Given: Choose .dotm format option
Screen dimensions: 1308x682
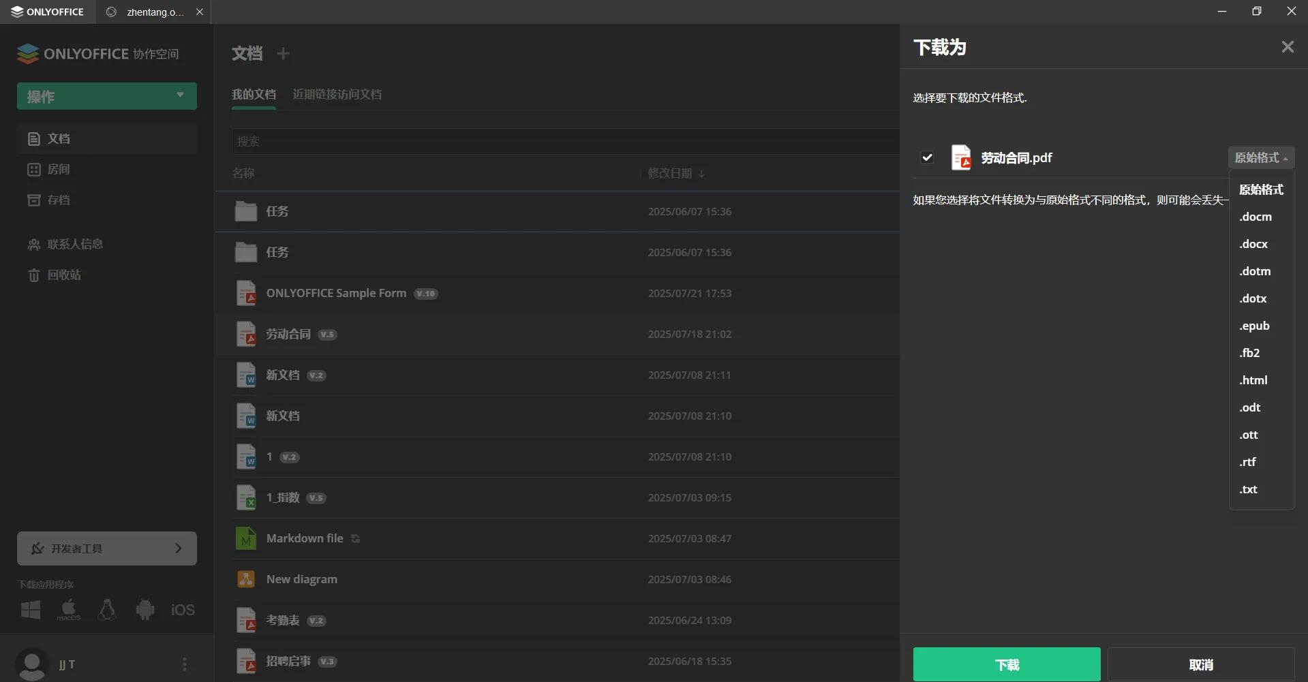Looking at the screenshot, I should click(1261, 271).
